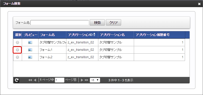Open preview icon for タブ切替サンプルフォーム row
This screenshot has height=95, width=203.
30,42
